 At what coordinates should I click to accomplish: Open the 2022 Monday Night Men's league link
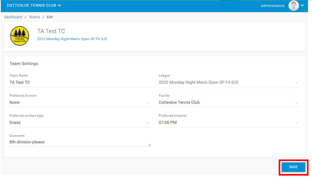point(72,39)
